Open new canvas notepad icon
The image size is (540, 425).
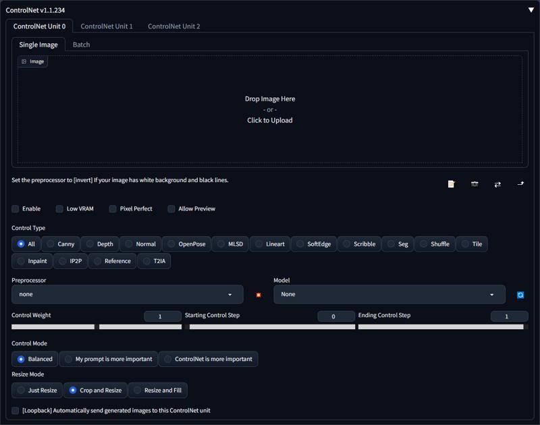451,184
